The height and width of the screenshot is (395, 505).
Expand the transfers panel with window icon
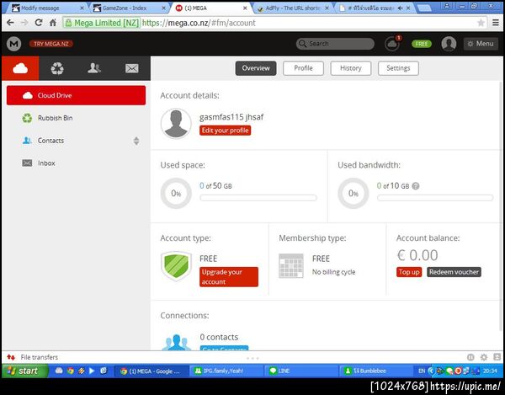497,357
